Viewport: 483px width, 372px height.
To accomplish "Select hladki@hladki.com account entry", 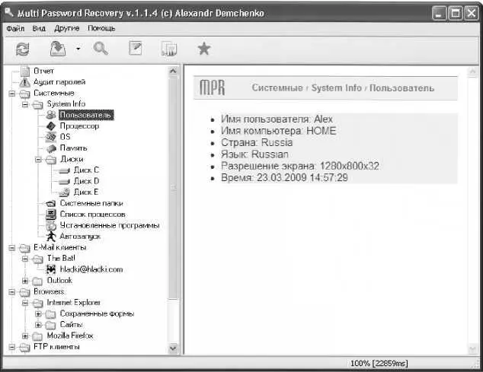I will pos(91,269).
